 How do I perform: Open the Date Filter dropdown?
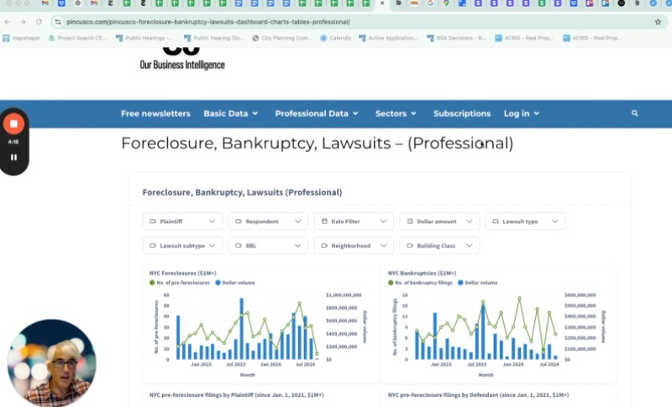354,222
